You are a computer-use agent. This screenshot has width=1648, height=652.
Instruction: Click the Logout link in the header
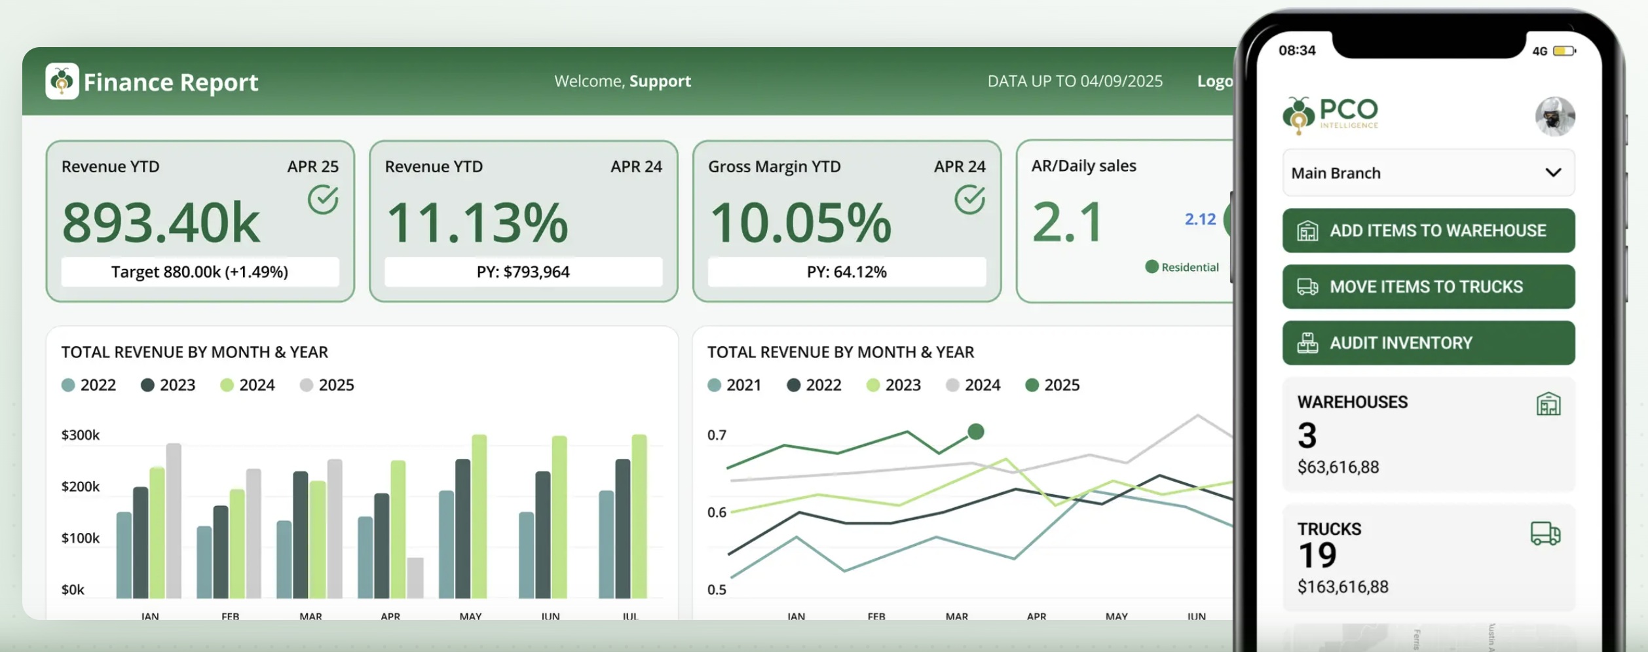(1215, 81)
